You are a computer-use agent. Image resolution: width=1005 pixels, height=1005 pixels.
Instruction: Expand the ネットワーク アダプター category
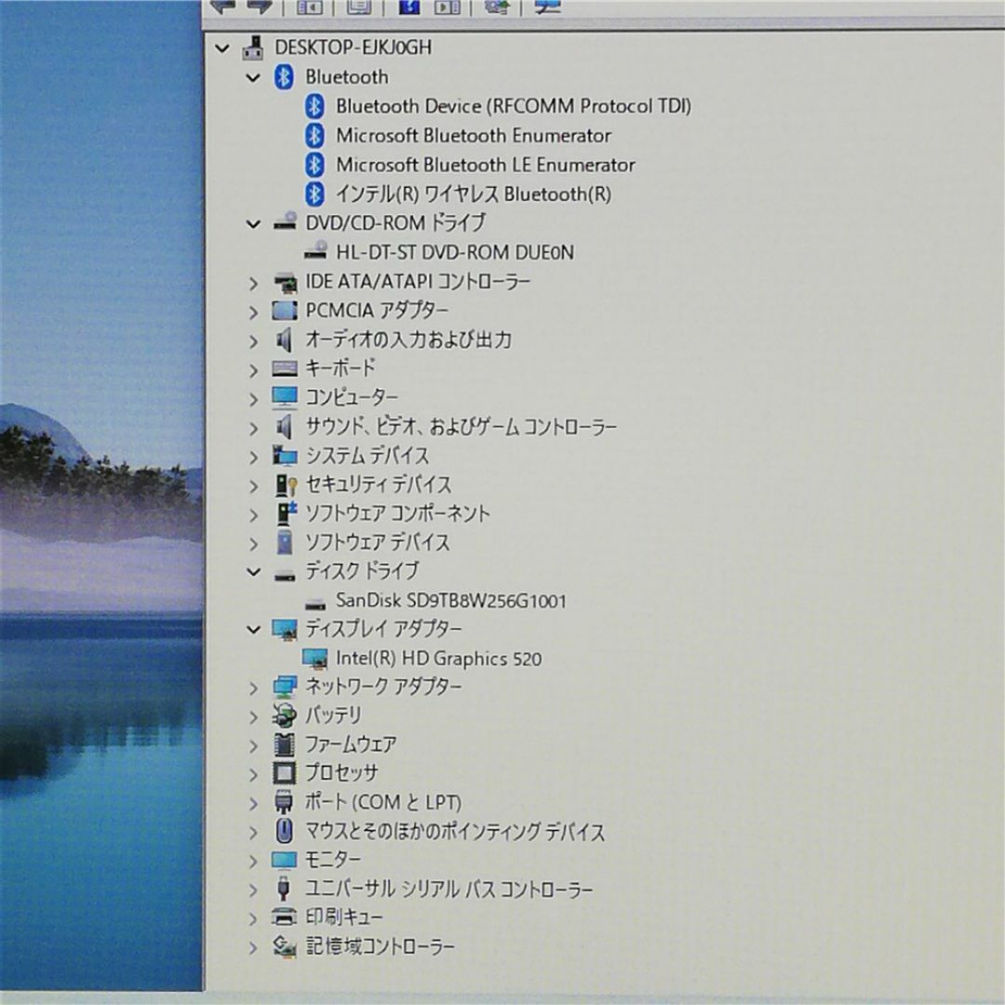coord(253,688)
